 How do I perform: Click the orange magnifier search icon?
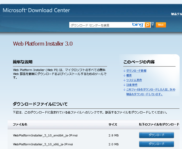pos(148,25)
